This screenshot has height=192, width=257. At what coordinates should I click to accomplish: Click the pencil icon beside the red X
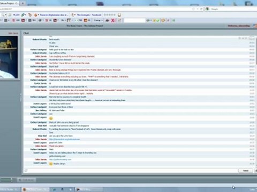point(119,20)
